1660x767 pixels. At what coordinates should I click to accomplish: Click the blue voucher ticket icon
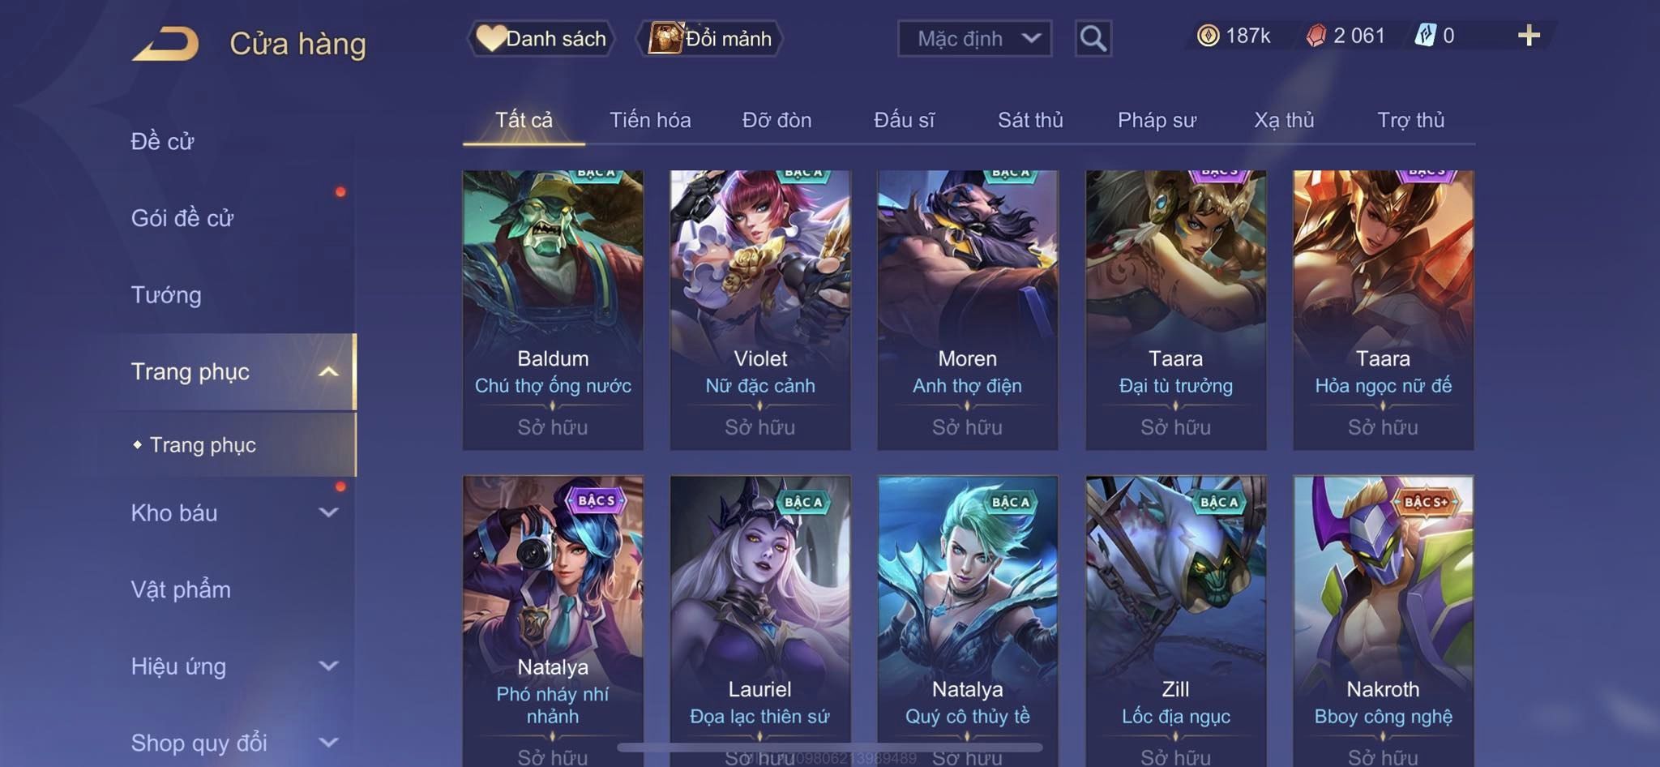click(1425, 36)
